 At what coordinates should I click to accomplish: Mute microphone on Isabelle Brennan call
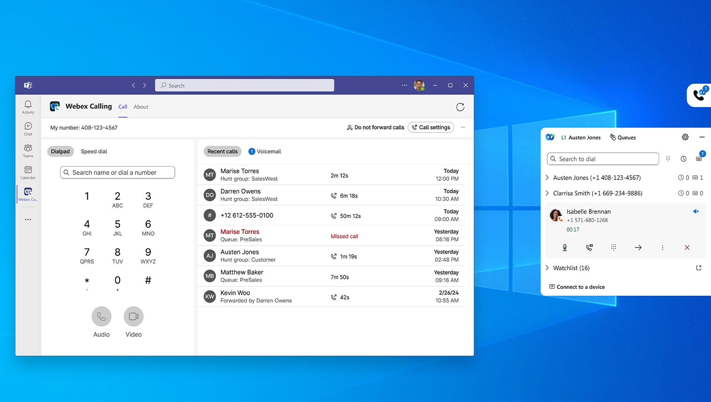pyautogui.click(x=565, y=247)
